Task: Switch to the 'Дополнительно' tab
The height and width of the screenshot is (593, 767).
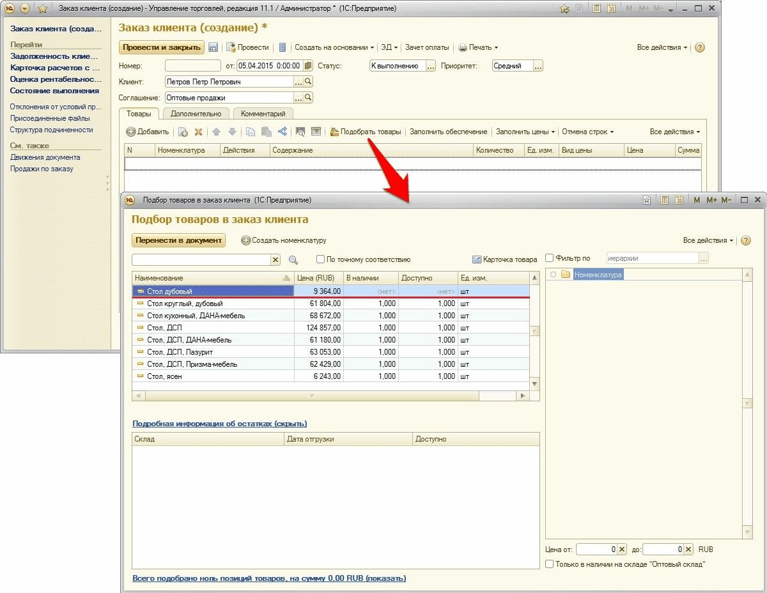Action: [196, 114]
